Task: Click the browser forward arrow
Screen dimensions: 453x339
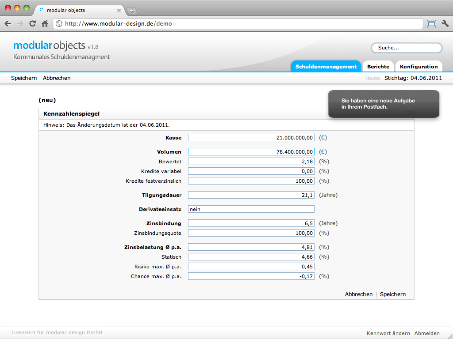Action: click(20, 24)
